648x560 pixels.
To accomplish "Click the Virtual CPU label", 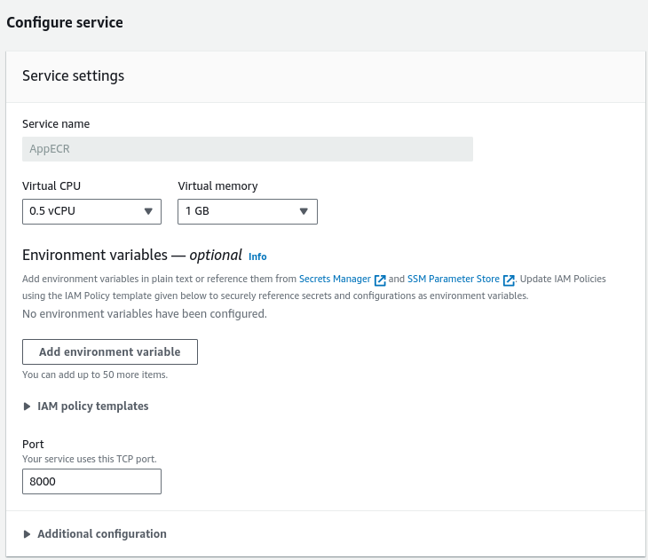I will point(58,186).
